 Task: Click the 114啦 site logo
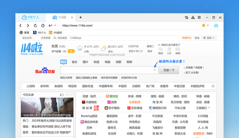pos(32,48)
